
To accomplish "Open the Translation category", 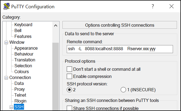I will click(x=25, y=60).
